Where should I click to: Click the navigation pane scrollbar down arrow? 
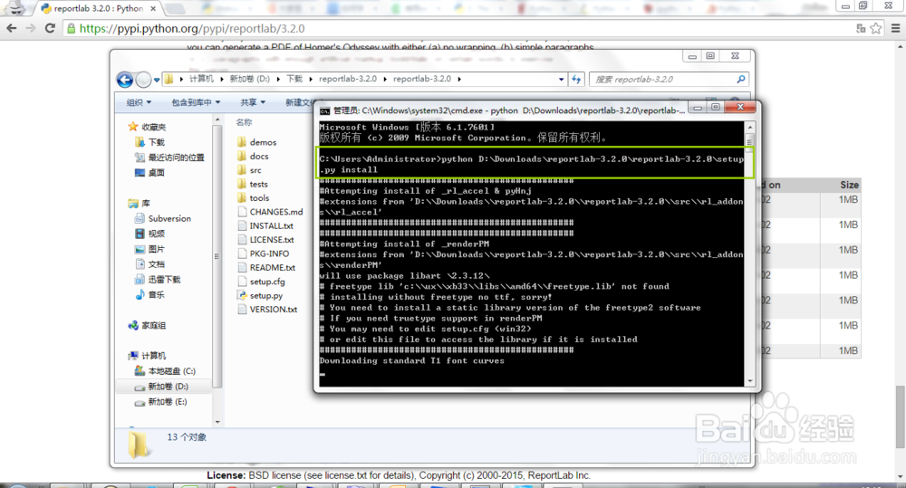point(217,422)
